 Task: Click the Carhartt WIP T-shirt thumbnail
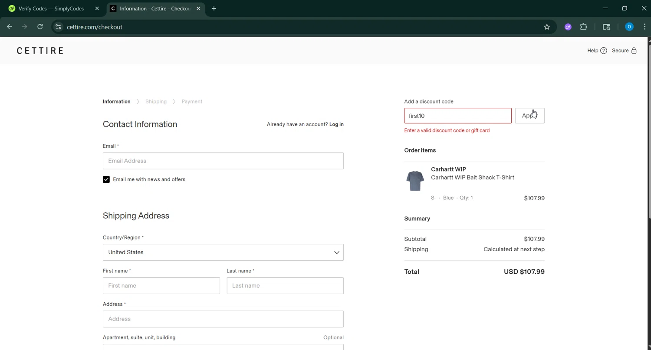pyautogui.click(x=415, y=181)
